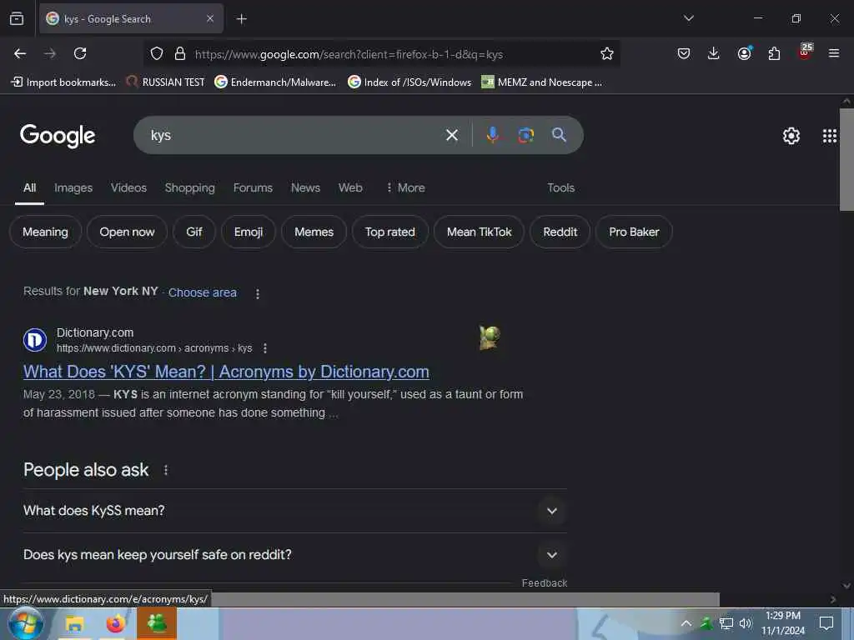Apply the Open now filter chip
The width and height of the screenshot is (854, 640).
127,232
